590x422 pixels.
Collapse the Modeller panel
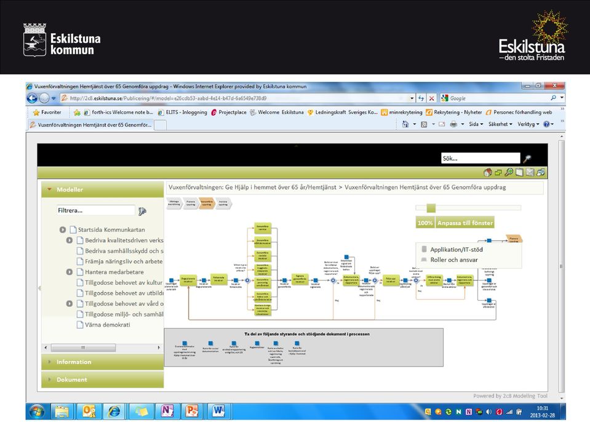[x=102, y=189]
